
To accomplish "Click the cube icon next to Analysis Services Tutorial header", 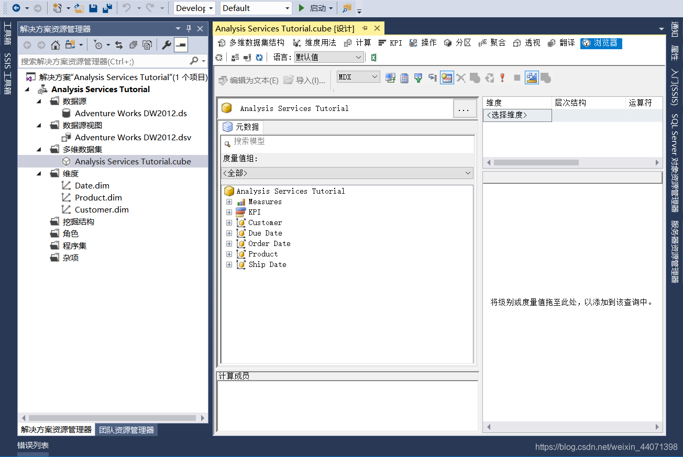I will (227, 108).
